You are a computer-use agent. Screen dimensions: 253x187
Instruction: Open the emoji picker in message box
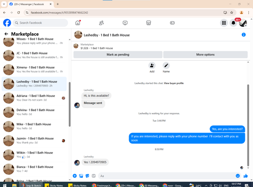(238, 176)
